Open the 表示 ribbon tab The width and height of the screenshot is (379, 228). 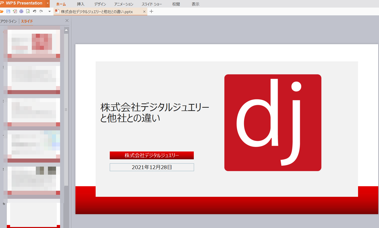(195, 4)
